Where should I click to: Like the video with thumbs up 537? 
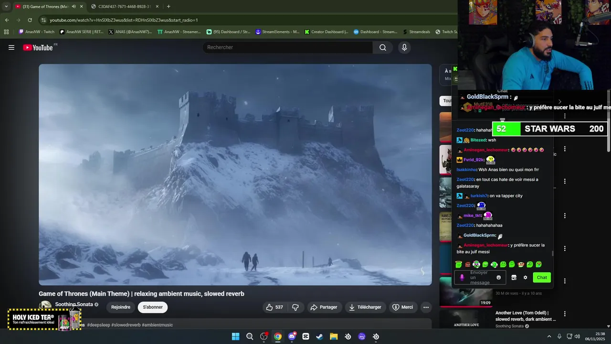274,307
